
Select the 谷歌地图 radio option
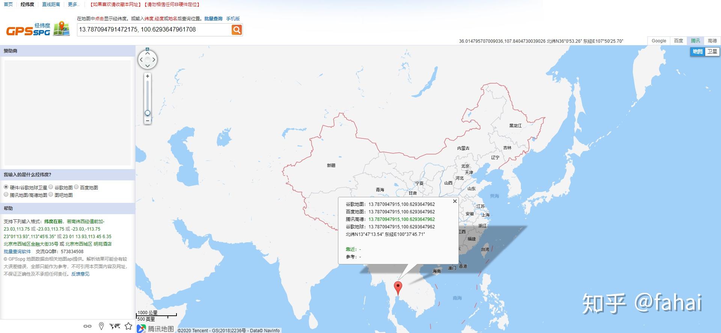click(x=51, y=187)
